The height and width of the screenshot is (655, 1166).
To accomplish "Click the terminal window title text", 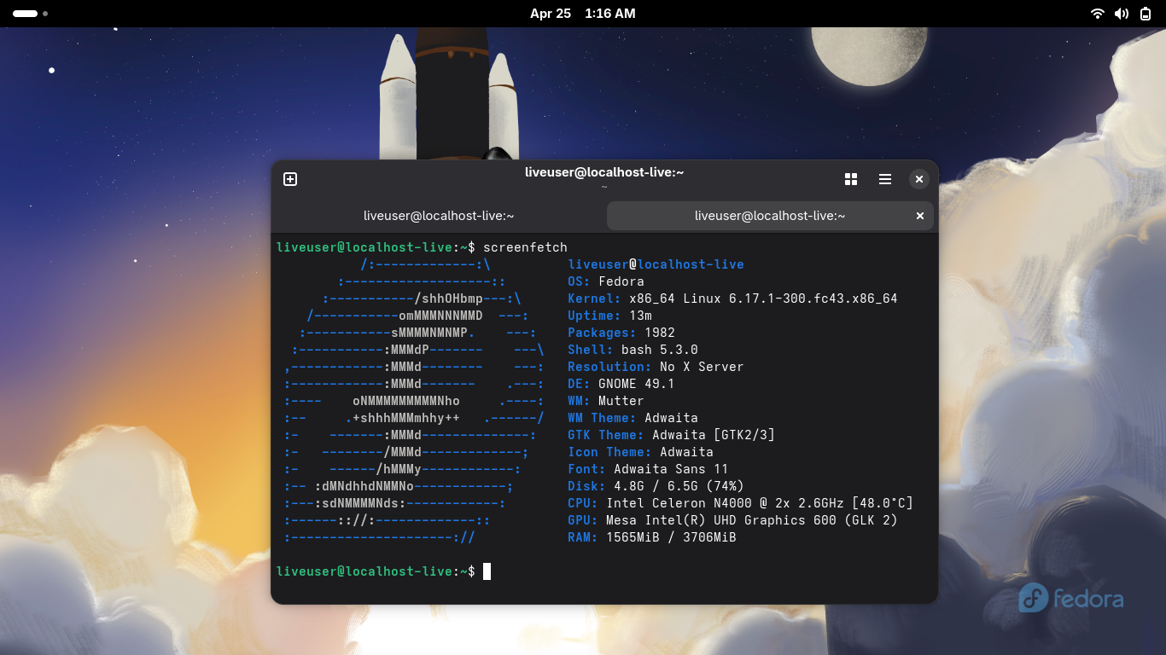I will [x=604, y=172].
